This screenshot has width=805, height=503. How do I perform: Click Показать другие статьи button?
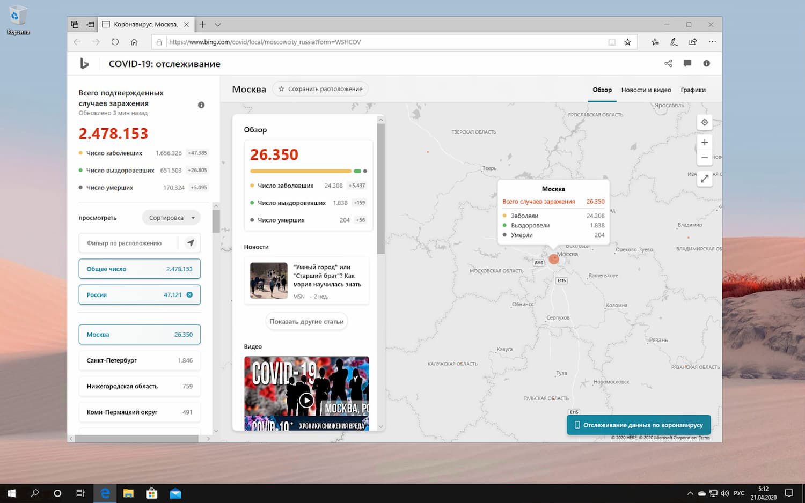click(306, 322)
